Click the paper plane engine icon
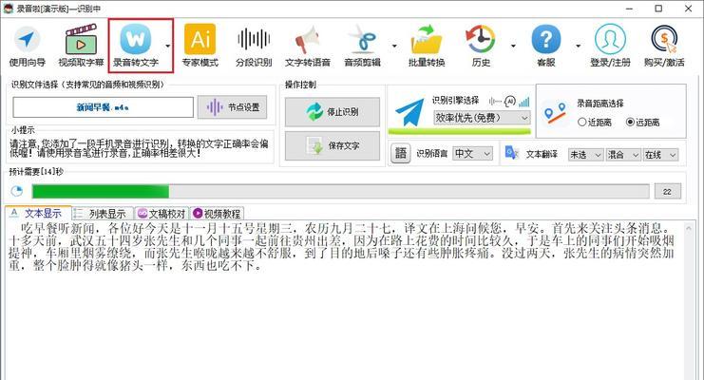 (x=409, y=112)
